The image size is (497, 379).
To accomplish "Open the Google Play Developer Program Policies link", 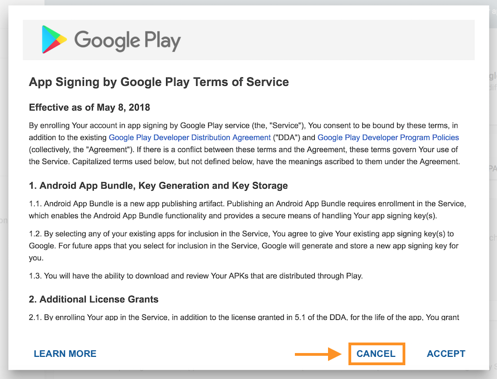I will pyautogui.click(x=388, y=138).
